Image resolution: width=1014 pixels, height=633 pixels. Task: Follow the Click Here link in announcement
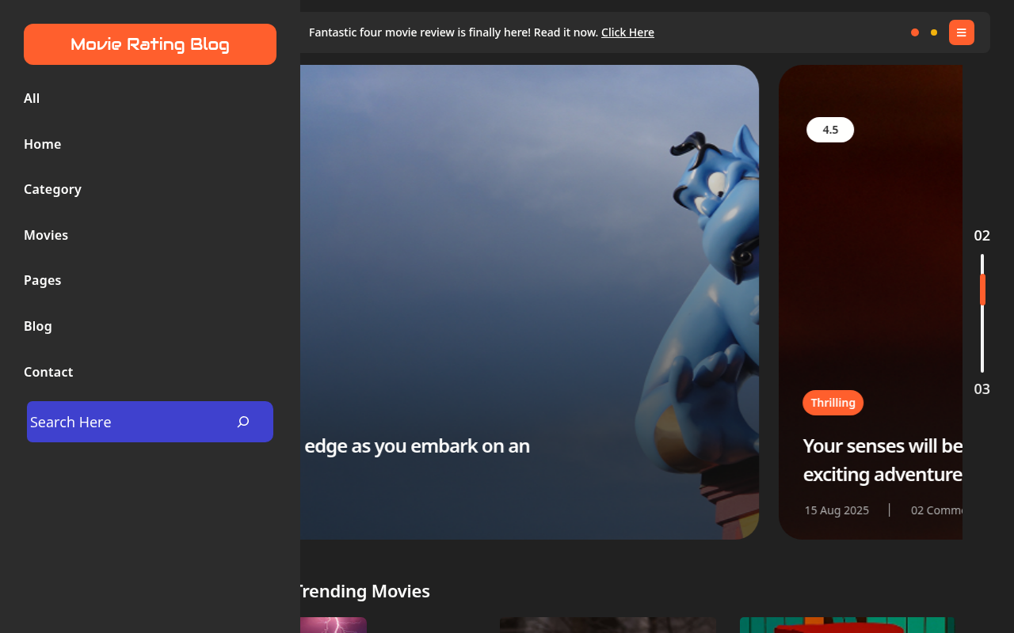627,32
